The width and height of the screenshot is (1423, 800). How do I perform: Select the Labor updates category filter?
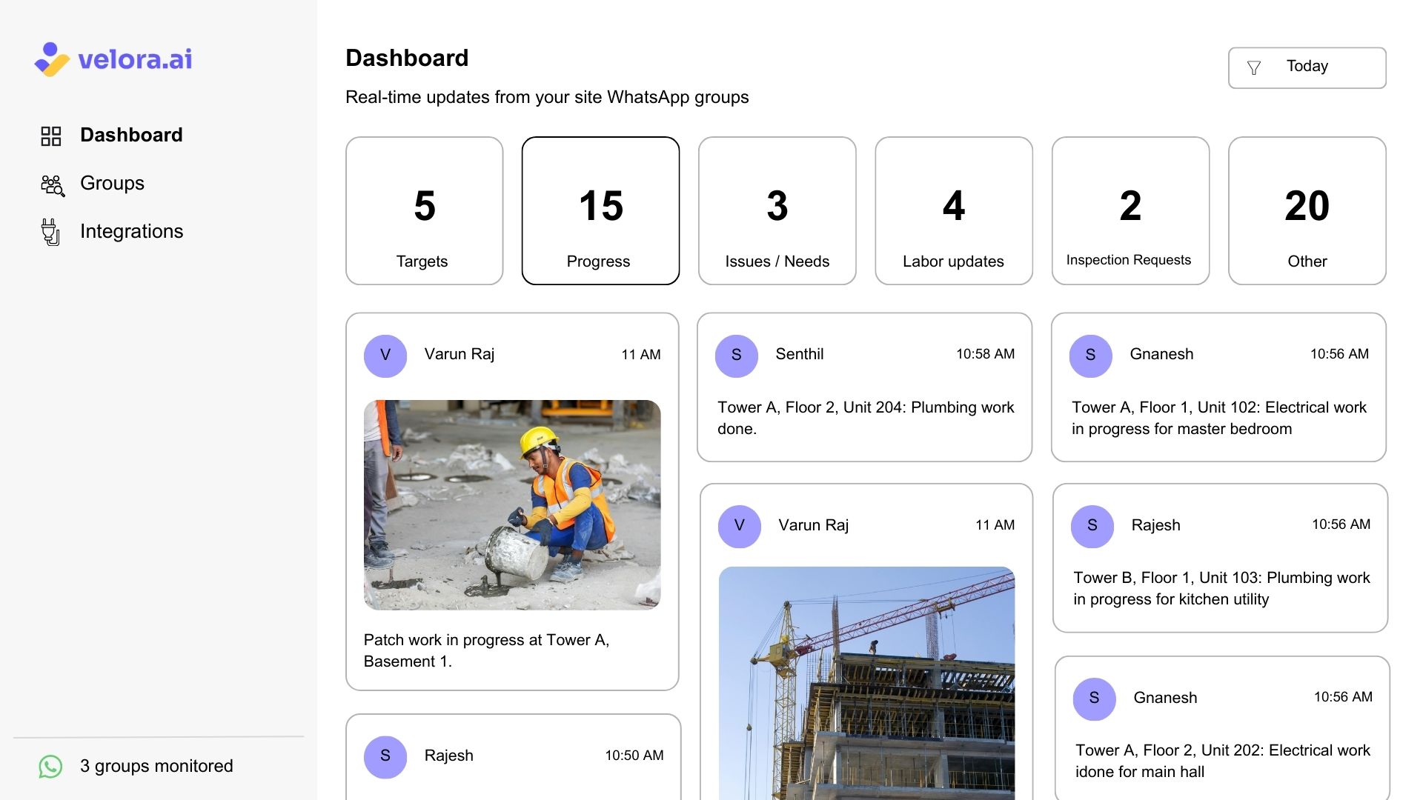(x=953, y=210)
